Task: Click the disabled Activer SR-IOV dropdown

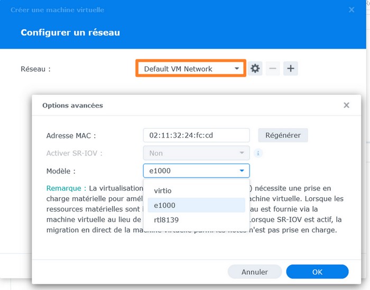Action: pyautogui.click(x=196, y=153)
